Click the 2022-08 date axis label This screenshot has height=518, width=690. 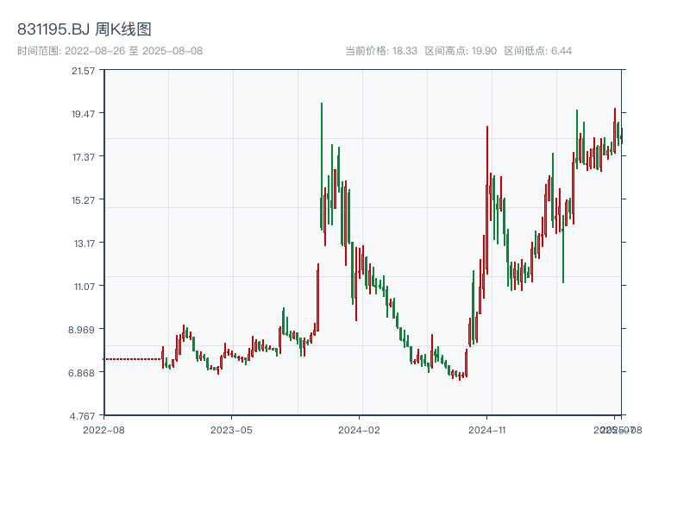point(103,428)
